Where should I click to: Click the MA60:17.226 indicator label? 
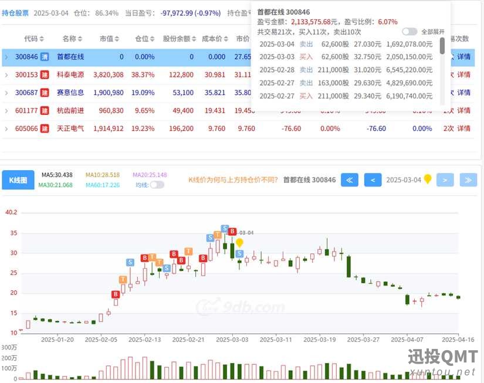pos(103,185)
